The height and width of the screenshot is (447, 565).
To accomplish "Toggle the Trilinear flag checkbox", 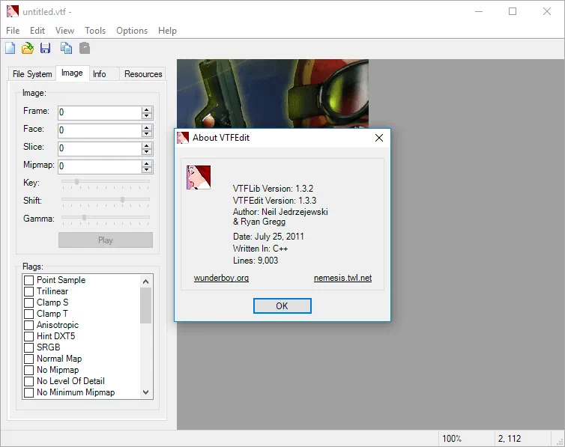I will [x=29, y=291].
